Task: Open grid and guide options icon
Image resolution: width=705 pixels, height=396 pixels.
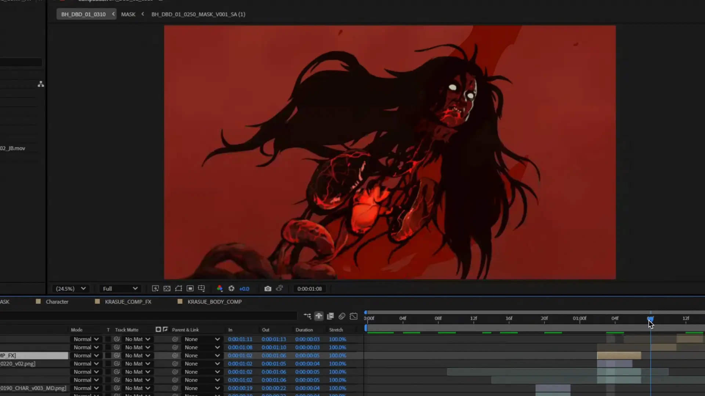Action: (201, 289)
